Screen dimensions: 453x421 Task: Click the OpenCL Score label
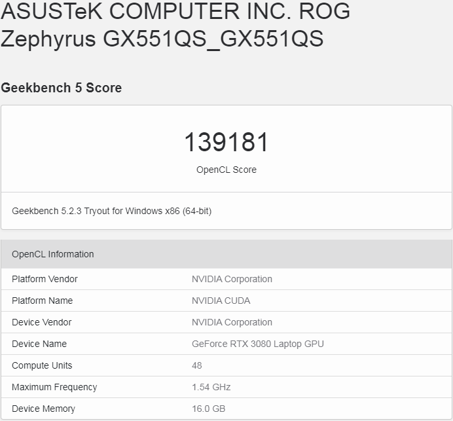pos(226,170)
